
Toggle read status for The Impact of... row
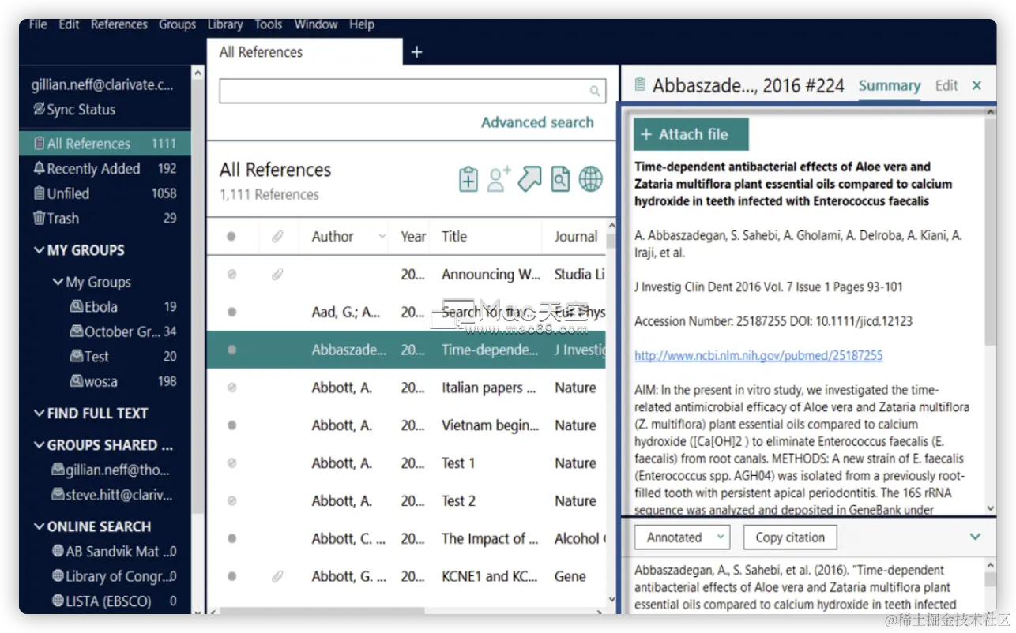[x=231, y=538]
